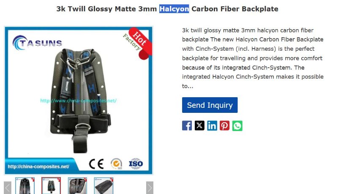The image size is (338, 194).
Task: Click the TASUNS logo on the image
Action: [x=38, y=43]
